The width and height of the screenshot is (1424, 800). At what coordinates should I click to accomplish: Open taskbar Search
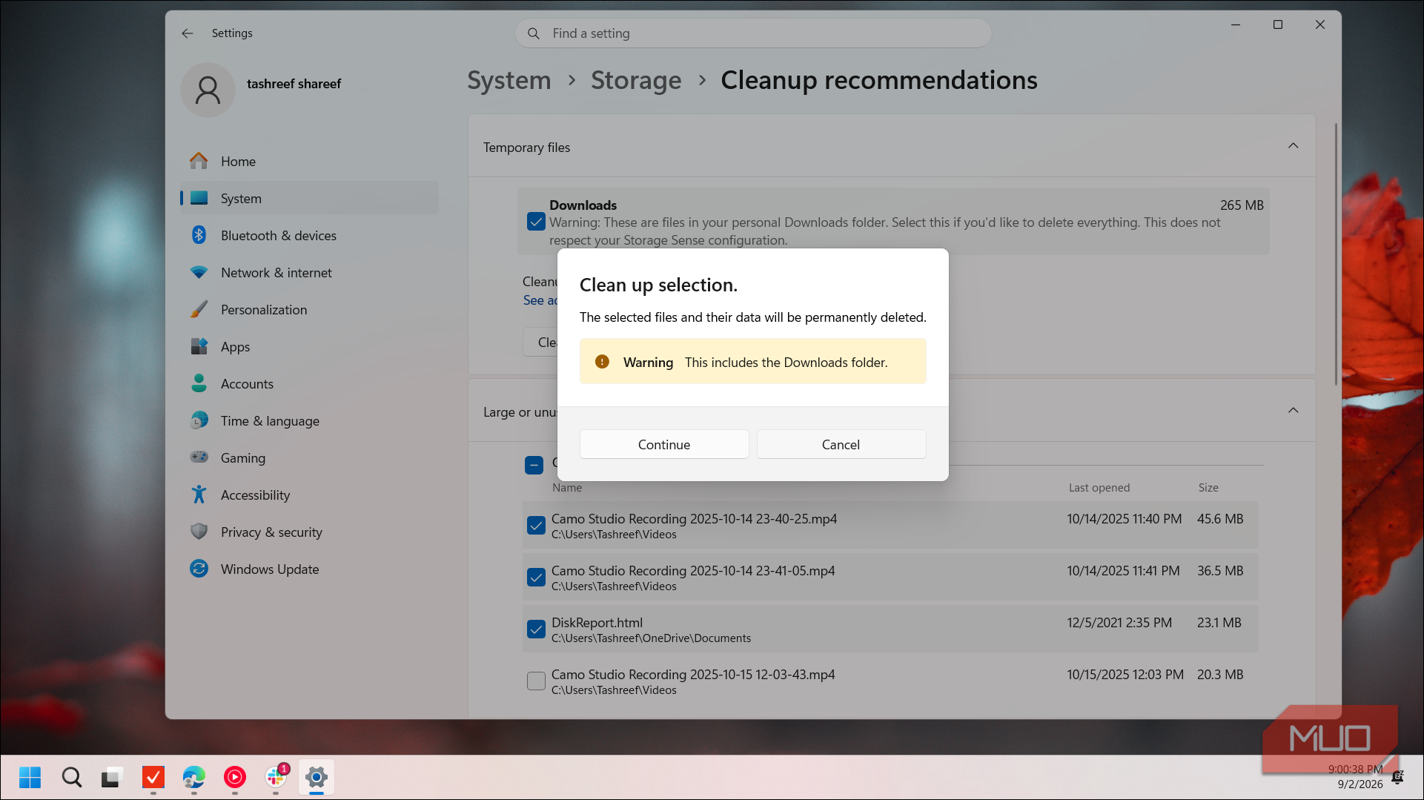click(72, 777)
